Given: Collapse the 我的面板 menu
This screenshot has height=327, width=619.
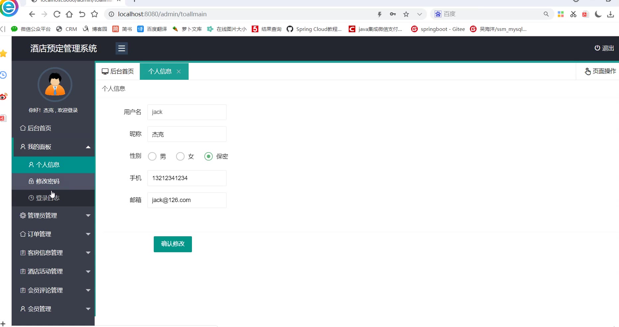Looking at the screenshot, I should tap(53, 147).
